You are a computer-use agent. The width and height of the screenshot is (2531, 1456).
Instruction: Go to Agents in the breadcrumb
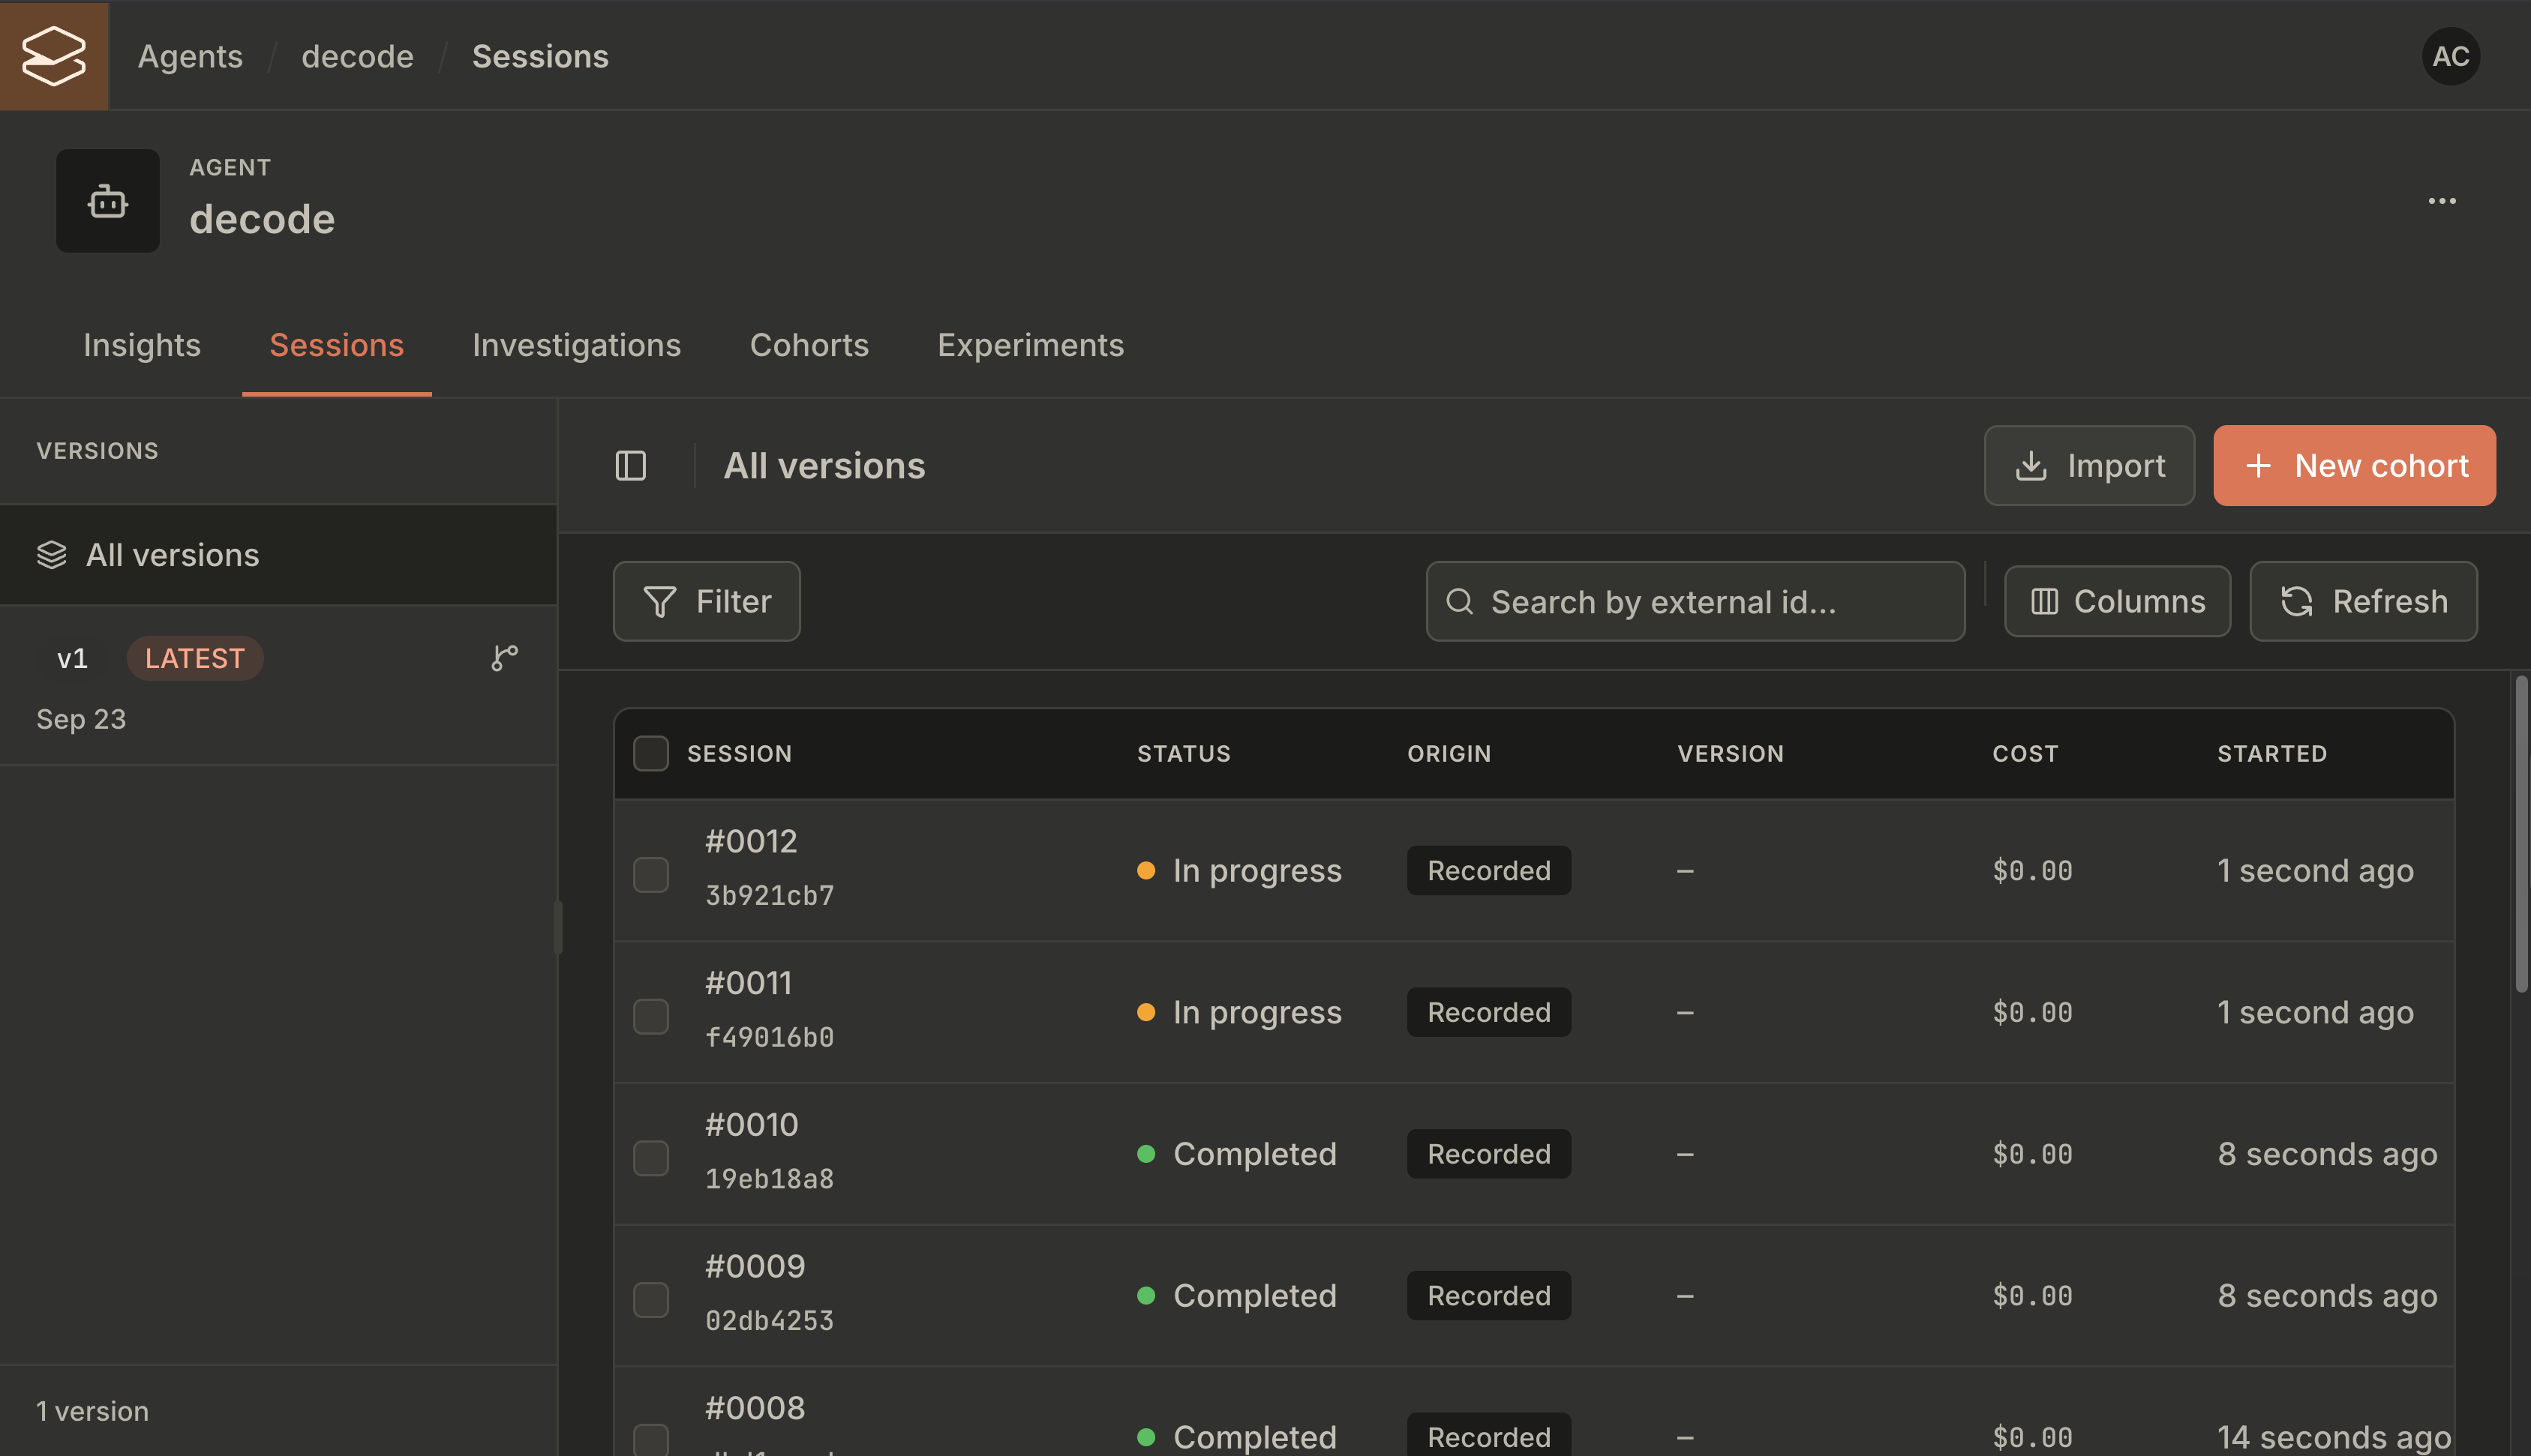[x=190, y=57]
